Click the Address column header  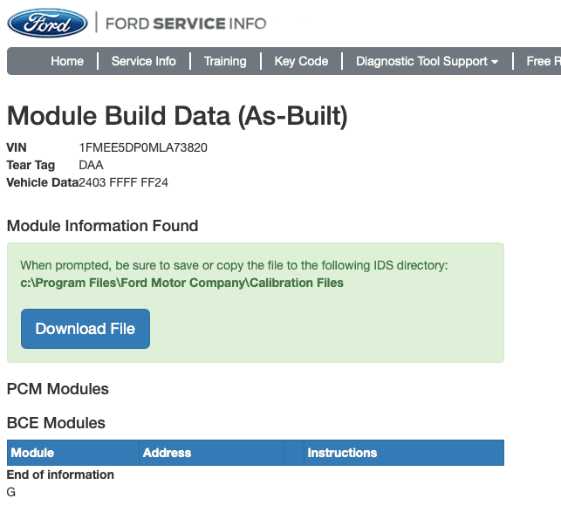[x=211, y=453]
